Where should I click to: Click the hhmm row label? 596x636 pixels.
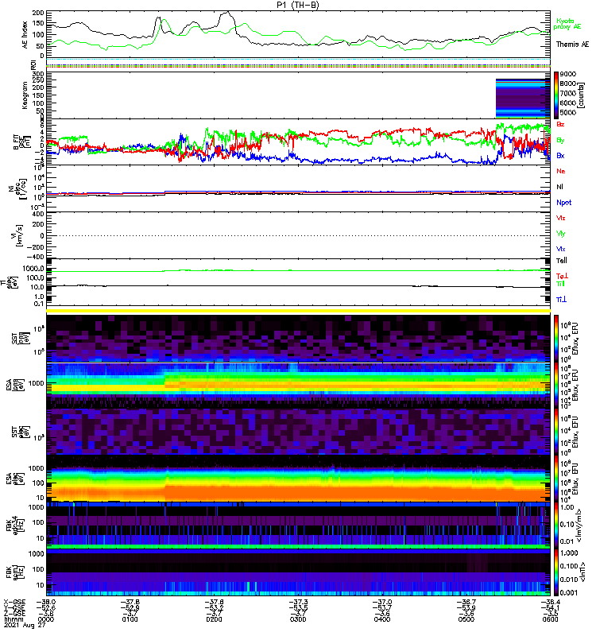[x=14, y=619]
